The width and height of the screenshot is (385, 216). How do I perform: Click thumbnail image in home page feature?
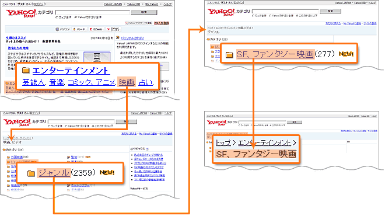(97, 57)
